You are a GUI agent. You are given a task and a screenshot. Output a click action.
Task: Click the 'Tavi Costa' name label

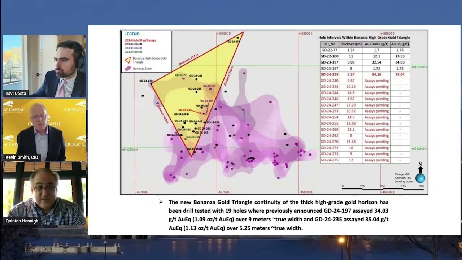pyautogui.click(x=16, y=94)
